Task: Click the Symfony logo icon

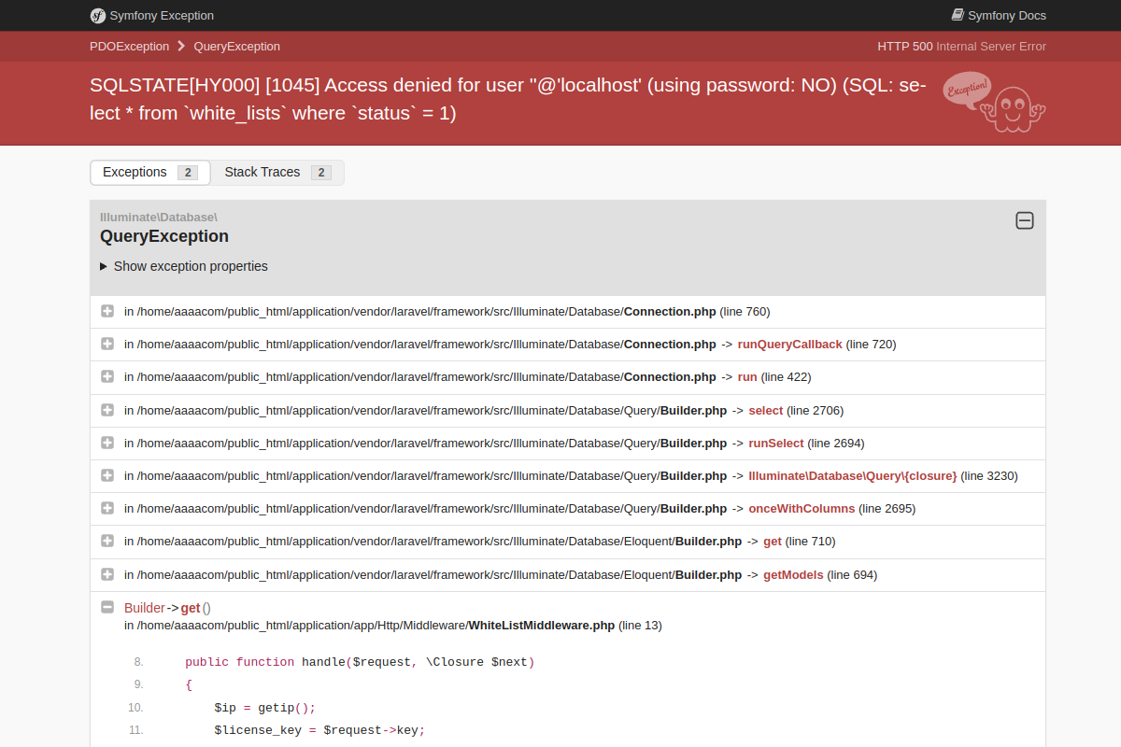Action: [97, 15]
